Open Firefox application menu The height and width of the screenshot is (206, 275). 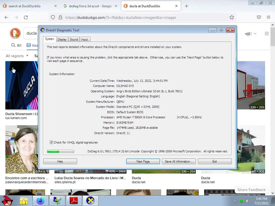[269, 17]
